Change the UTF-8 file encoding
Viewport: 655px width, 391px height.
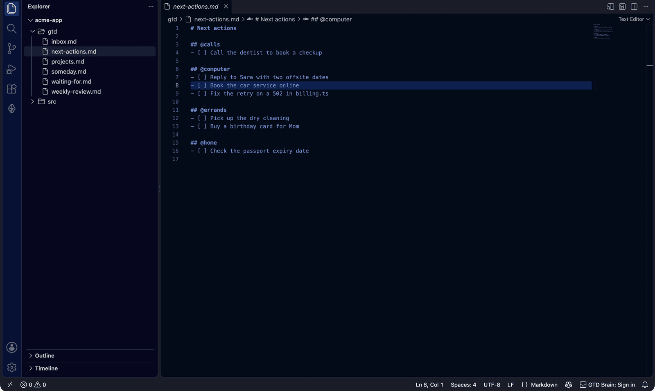(x=492, y=384)
